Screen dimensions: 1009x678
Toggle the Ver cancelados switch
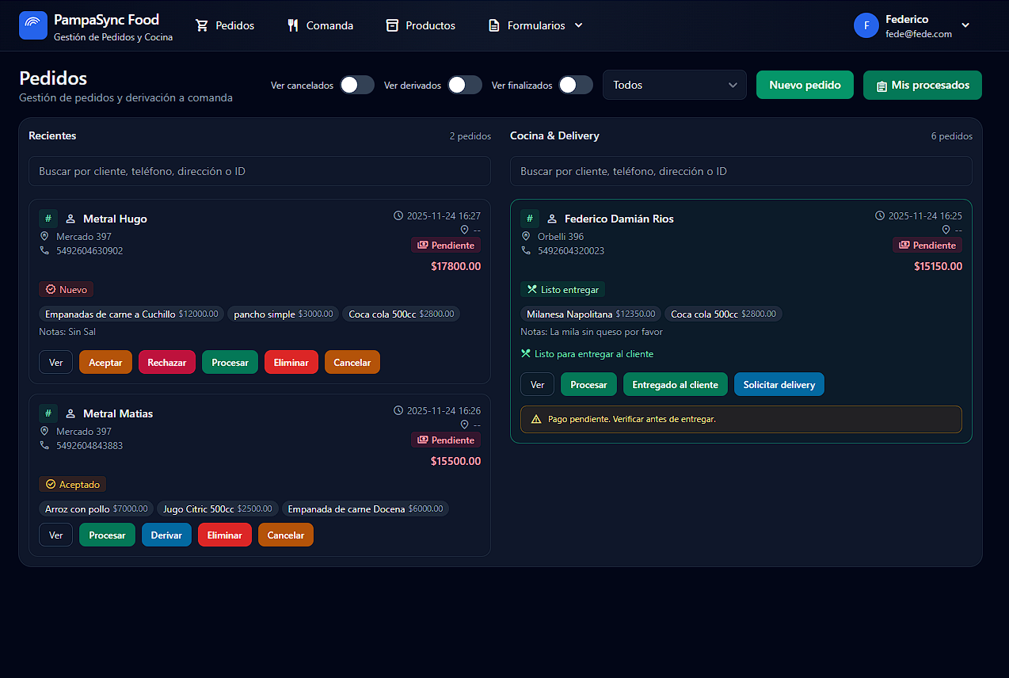click(356, 86)
